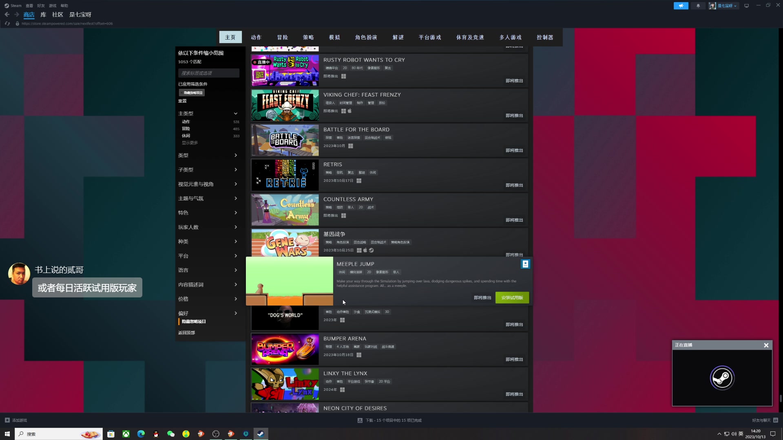Close the 正在直播 broadcast popup
Image resolution: width=783 pixels, height=440 pixels.
766,345
